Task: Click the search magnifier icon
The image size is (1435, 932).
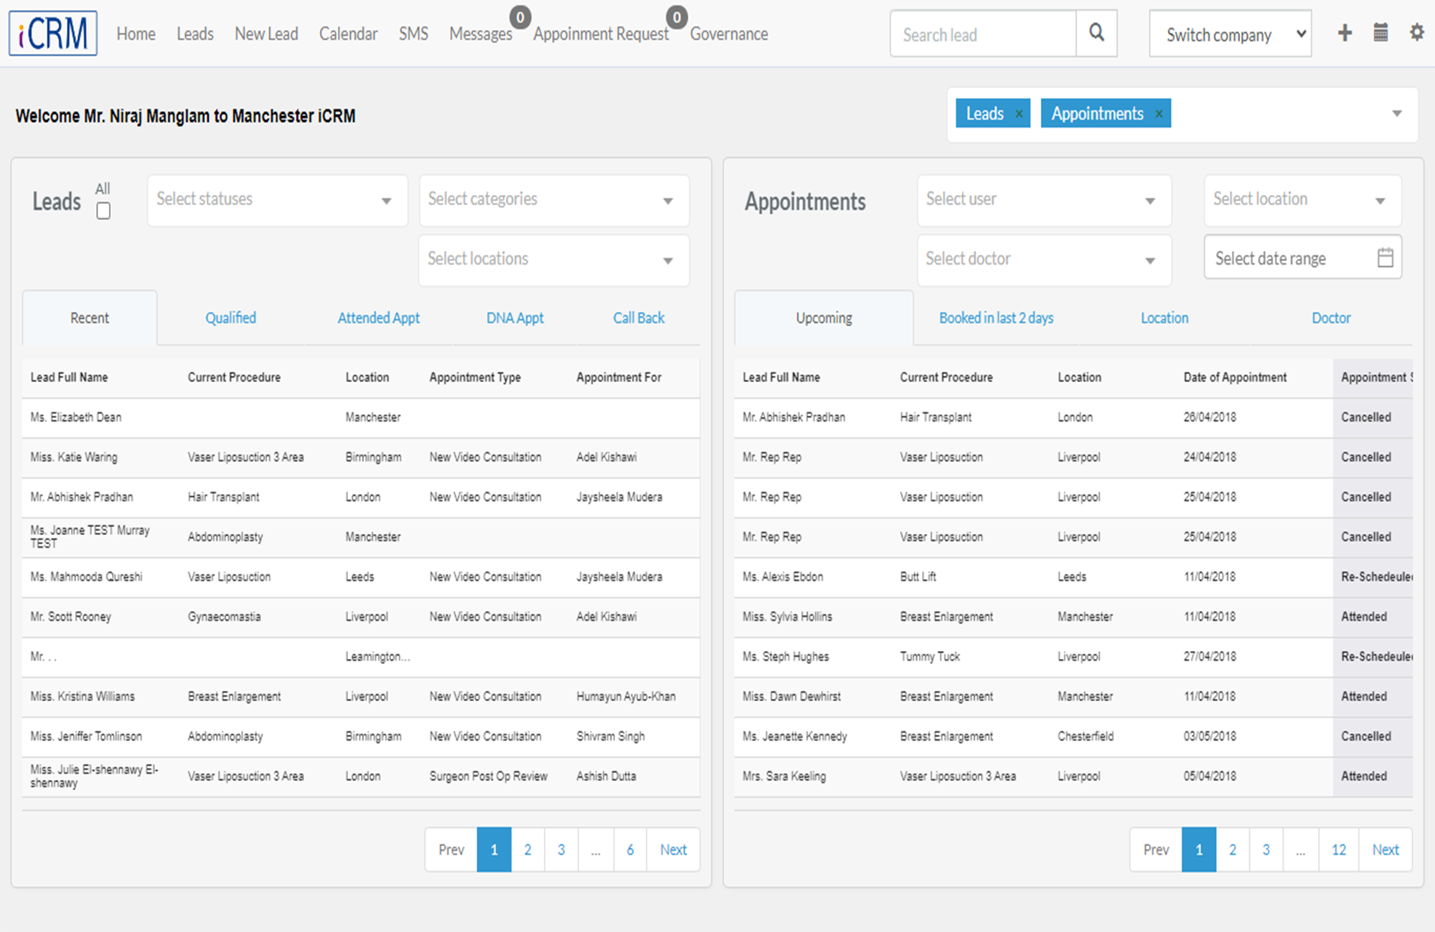Action: 1096,33
